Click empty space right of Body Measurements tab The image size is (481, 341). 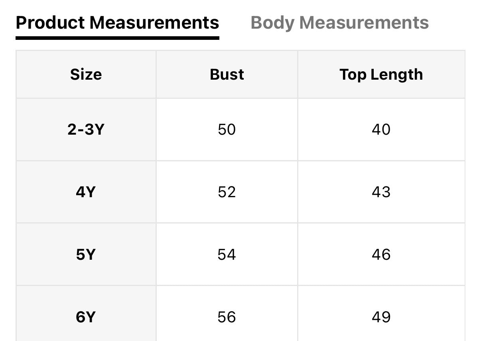click(455, 23)
